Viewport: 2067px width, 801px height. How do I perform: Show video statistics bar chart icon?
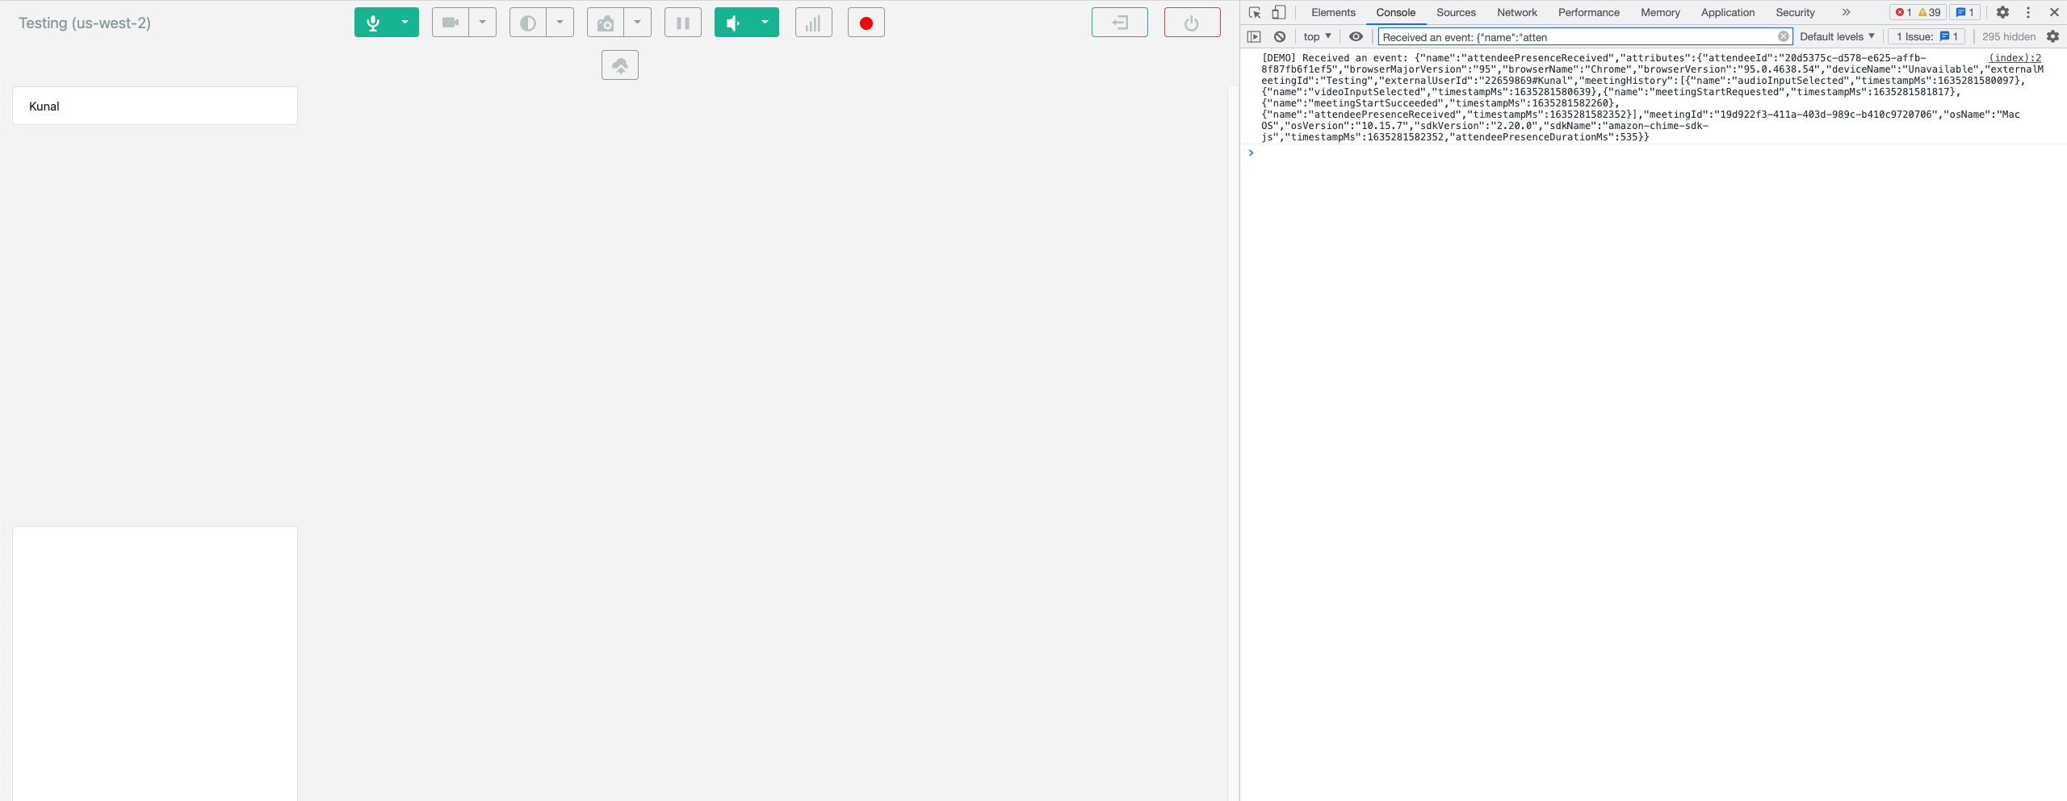pos(813,23)
